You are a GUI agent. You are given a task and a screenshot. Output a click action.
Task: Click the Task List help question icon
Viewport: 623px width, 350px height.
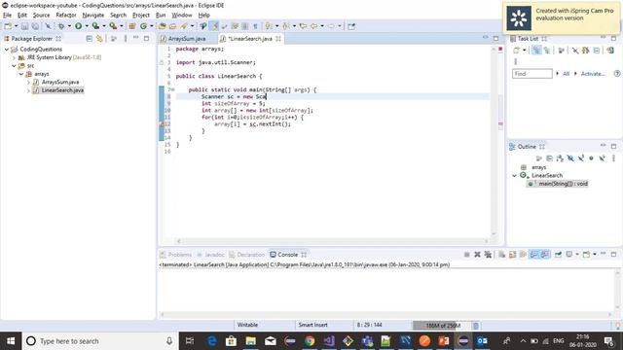(x=616, y=74)
